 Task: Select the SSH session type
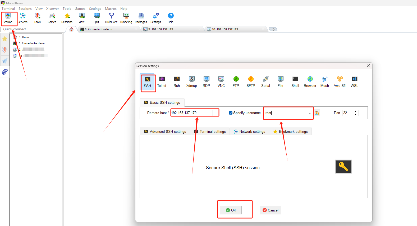coord(148,82)
